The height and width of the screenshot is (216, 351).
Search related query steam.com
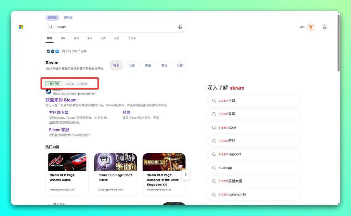coord(254,128)
